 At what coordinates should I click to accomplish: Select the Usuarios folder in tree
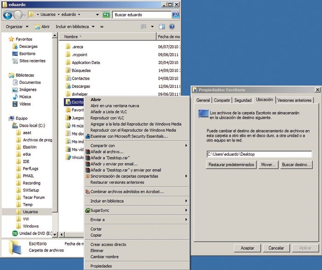point(27,212)
